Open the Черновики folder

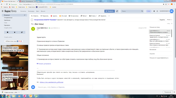click(7, 25)
